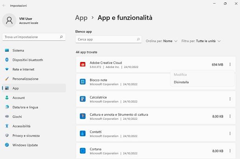The width and height of the screenshot is (240, 159).
Task: Click version 5.9.0.372 text
Action: pos(95,67)
